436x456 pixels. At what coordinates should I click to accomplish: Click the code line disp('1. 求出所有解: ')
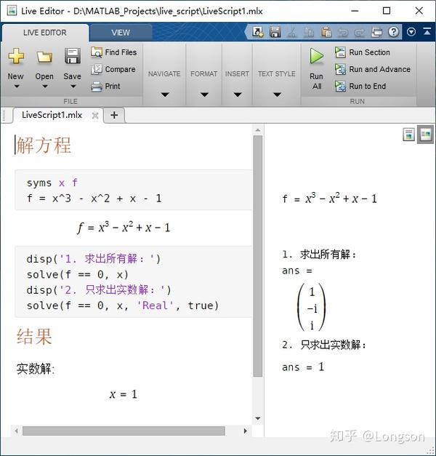(x=93, y=258)
